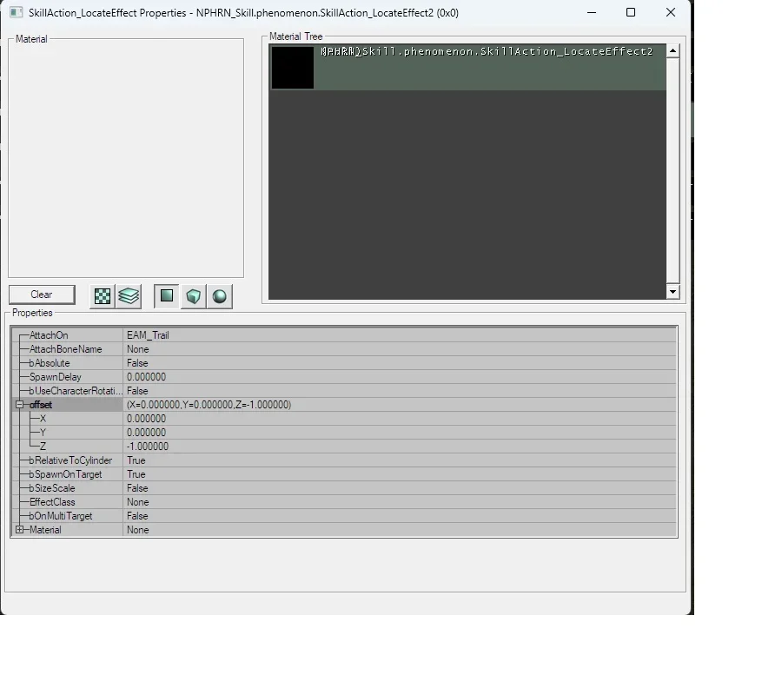
Task: Click the stacked layers icon
Action: pos(129,296)
